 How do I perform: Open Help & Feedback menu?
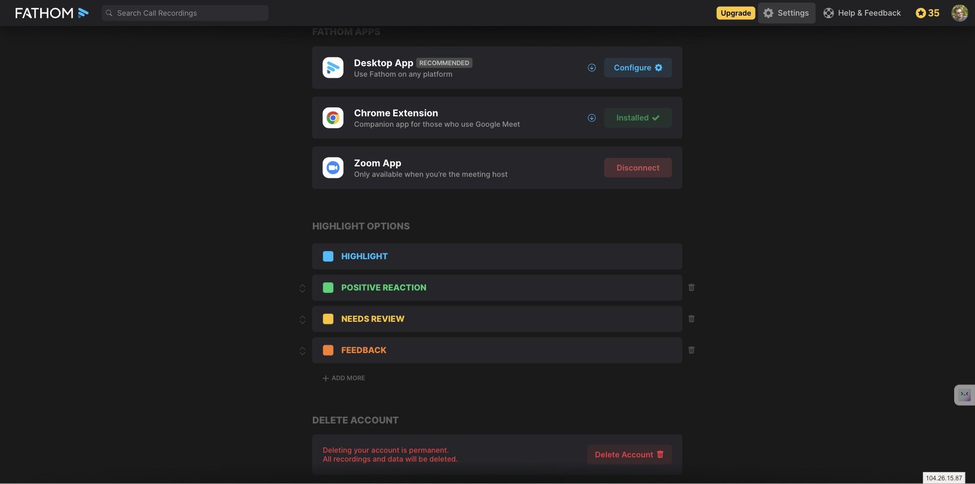pos(862,13)
